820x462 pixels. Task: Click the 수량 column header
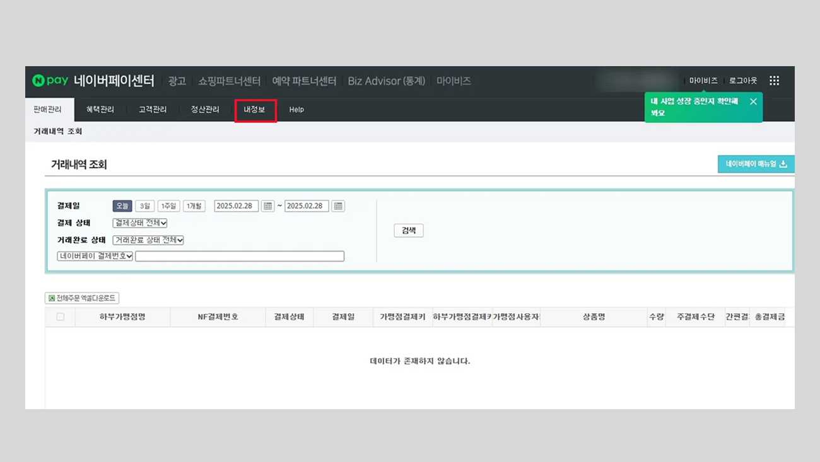(x=656, y=317)
